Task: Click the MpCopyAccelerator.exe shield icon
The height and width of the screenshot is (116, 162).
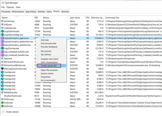Action: point(2,69)
